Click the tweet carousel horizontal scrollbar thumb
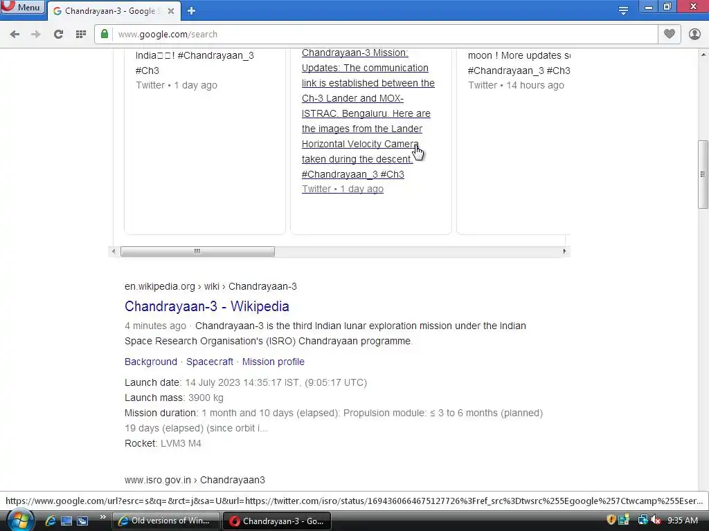The height and width of the screenshot is (531, 709). click(197, 251)
